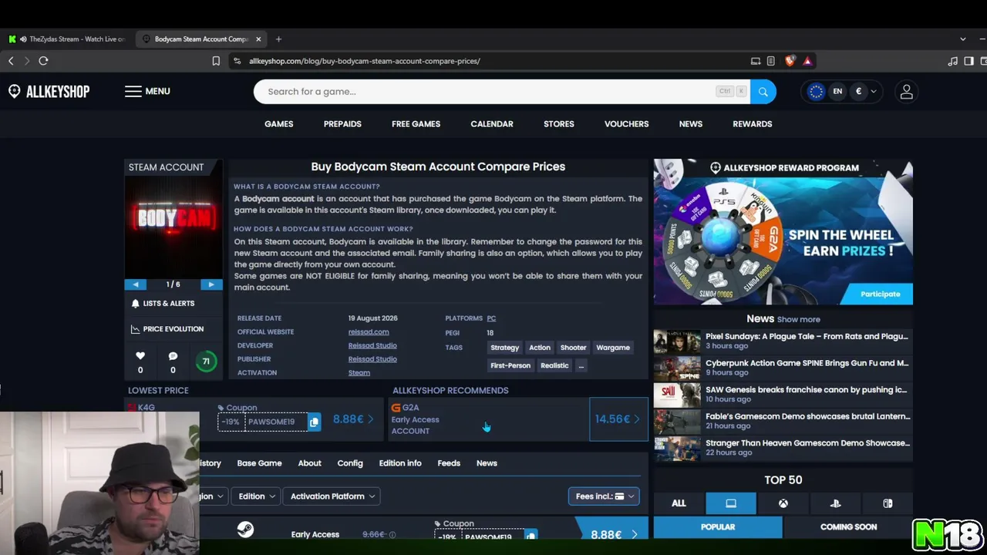The height and width of the screenshot is (555, 987).
Task: Select the Xbox platform icon
Action: pos(783,503)
